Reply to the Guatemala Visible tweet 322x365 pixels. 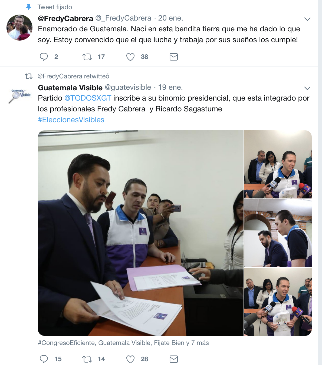click(x=44, y=359)
